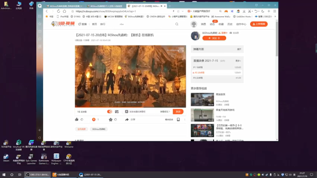Viewport: 317px width, 178px height.
Task: Switch to OBS 27.0.1 in the taskbar
Action: tap(38, 174)
